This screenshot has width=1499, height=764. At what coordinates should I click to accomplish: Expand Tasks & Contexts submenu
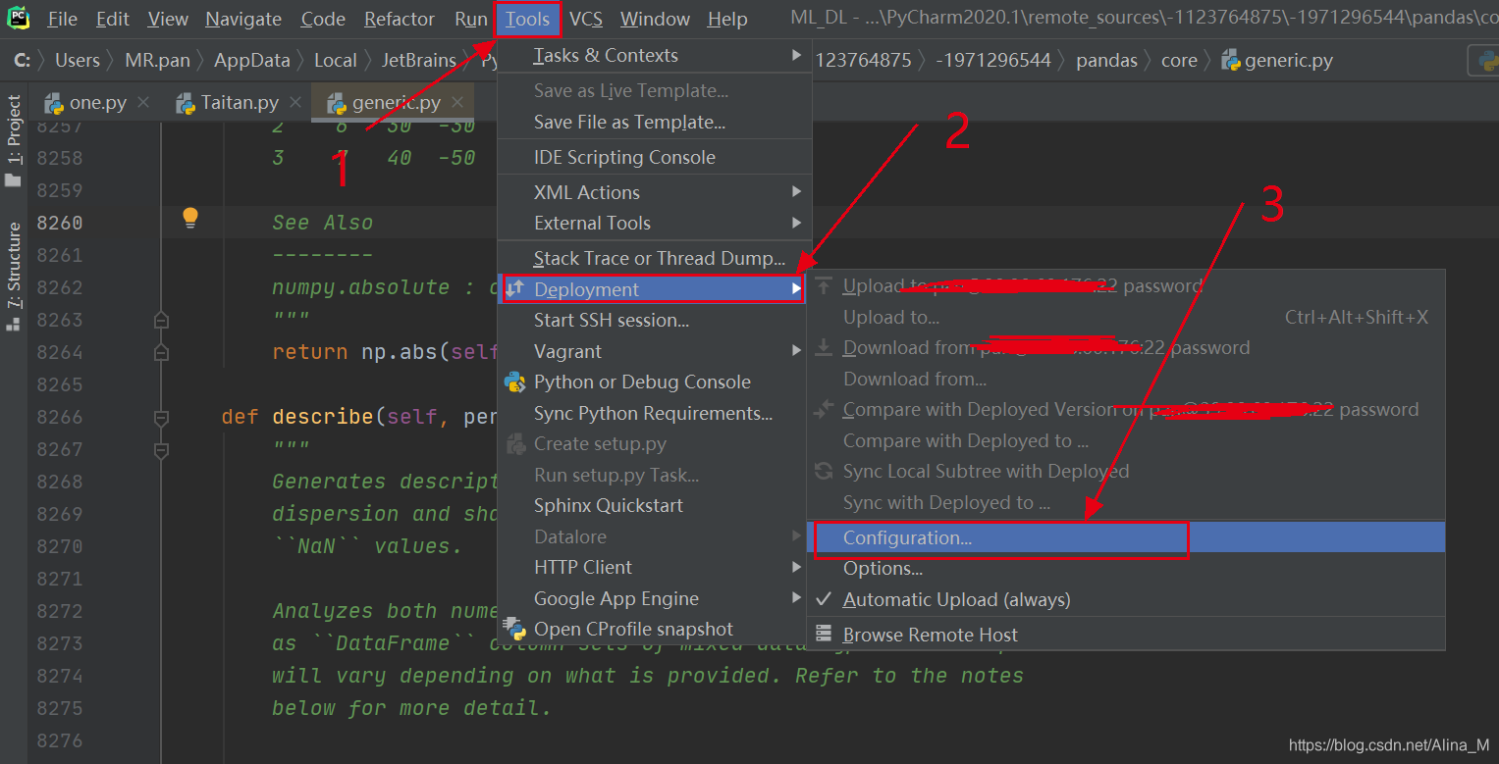click(x=654, y=55)
